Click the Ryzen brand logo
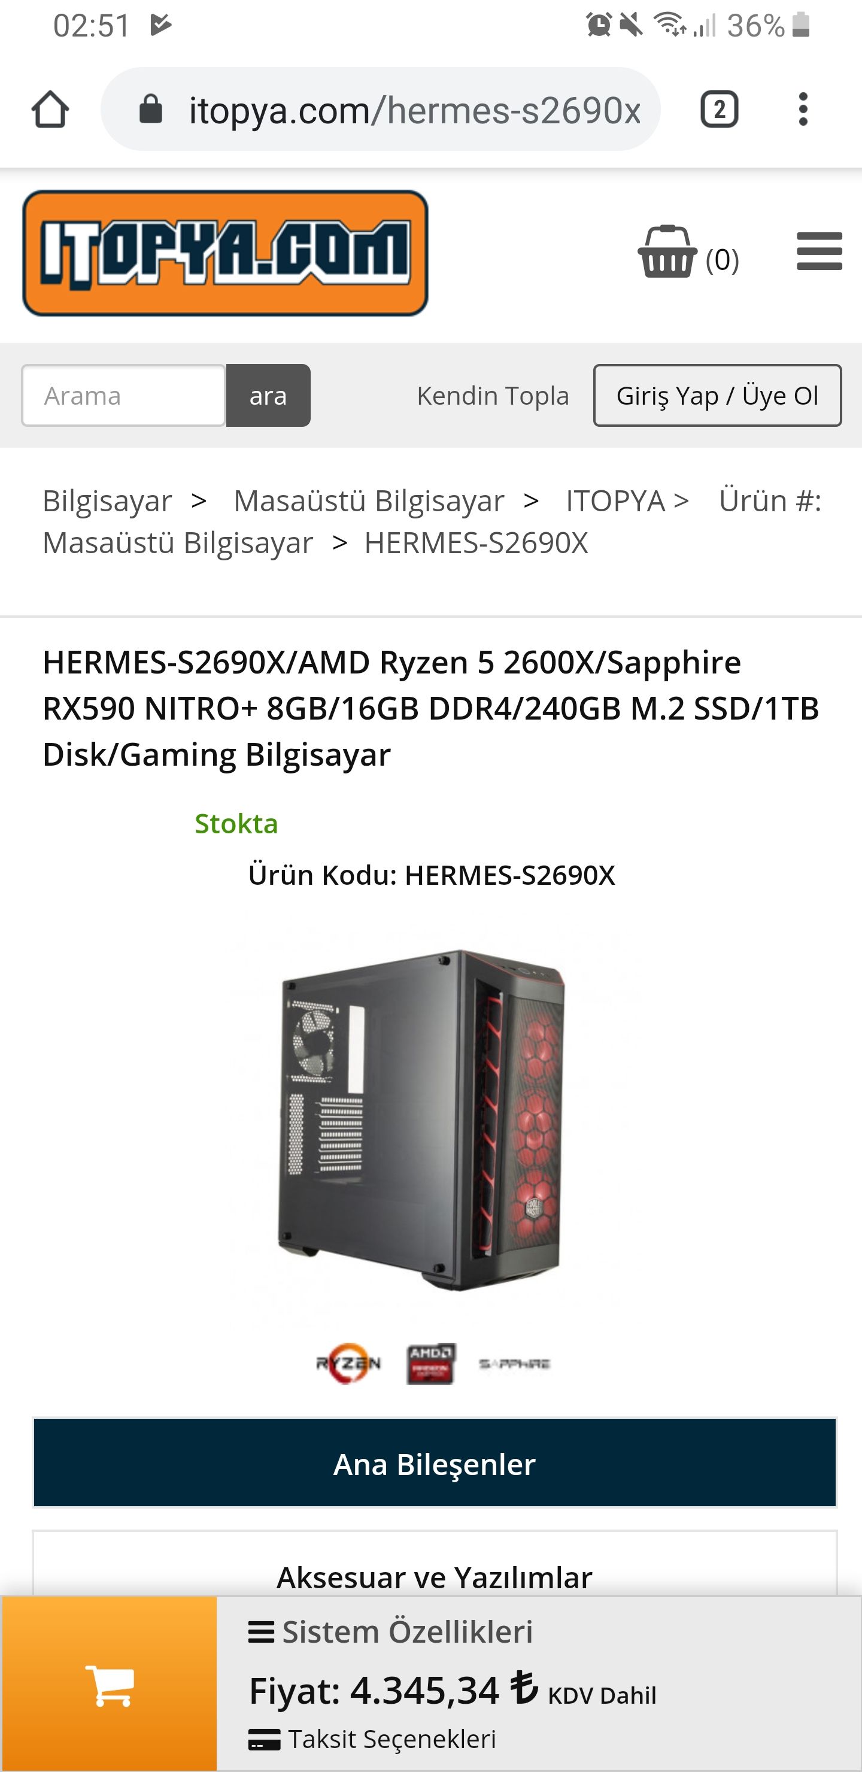The width and height of the screenshot is (862, 1772). click(x=348, y=1363)
